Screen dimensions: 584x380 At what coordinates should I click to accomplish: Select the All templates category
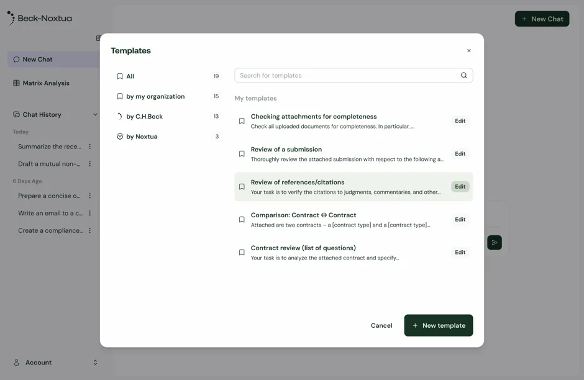coord(169,76)
